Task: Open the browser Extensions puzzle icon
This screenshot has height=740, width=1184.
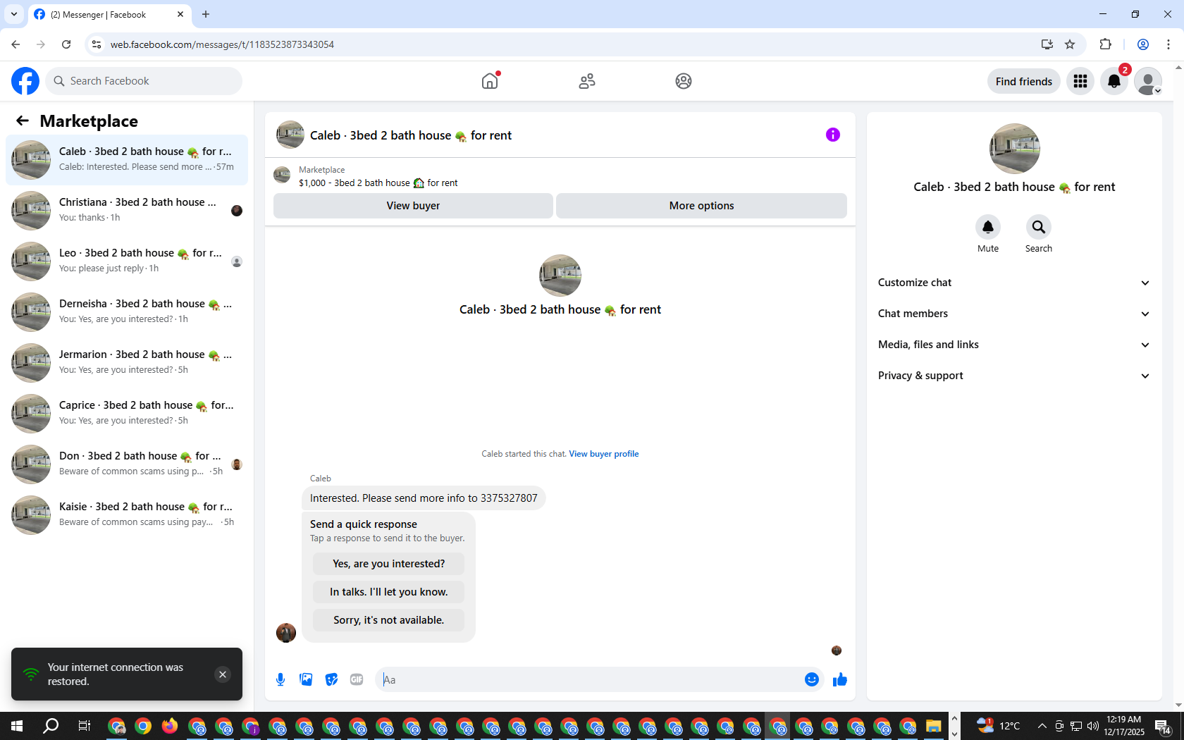Action: (x=1105, y=44)
